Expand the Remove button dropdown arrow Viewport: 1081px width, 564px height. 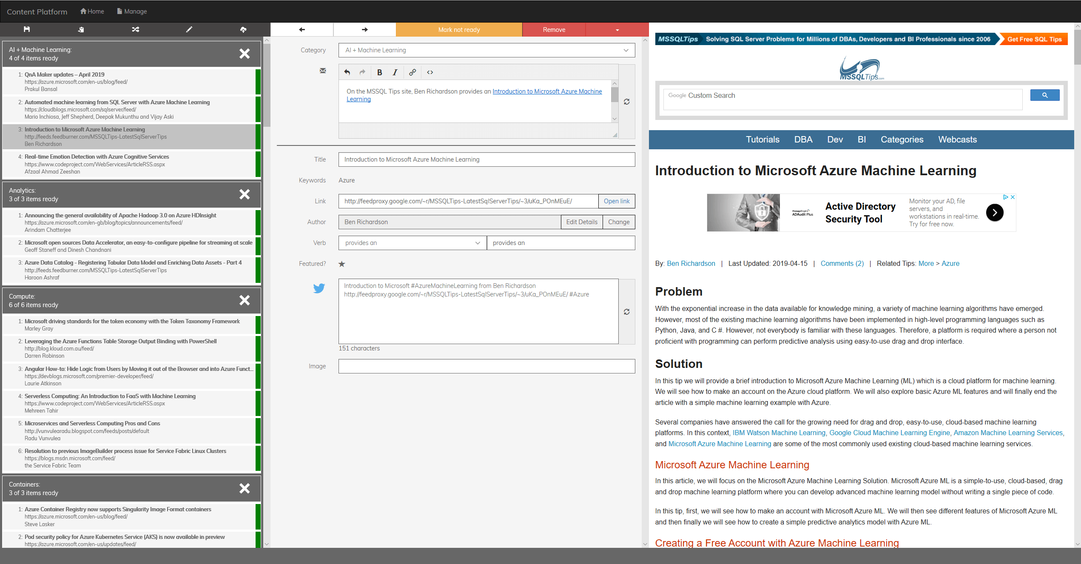[617, 30]
